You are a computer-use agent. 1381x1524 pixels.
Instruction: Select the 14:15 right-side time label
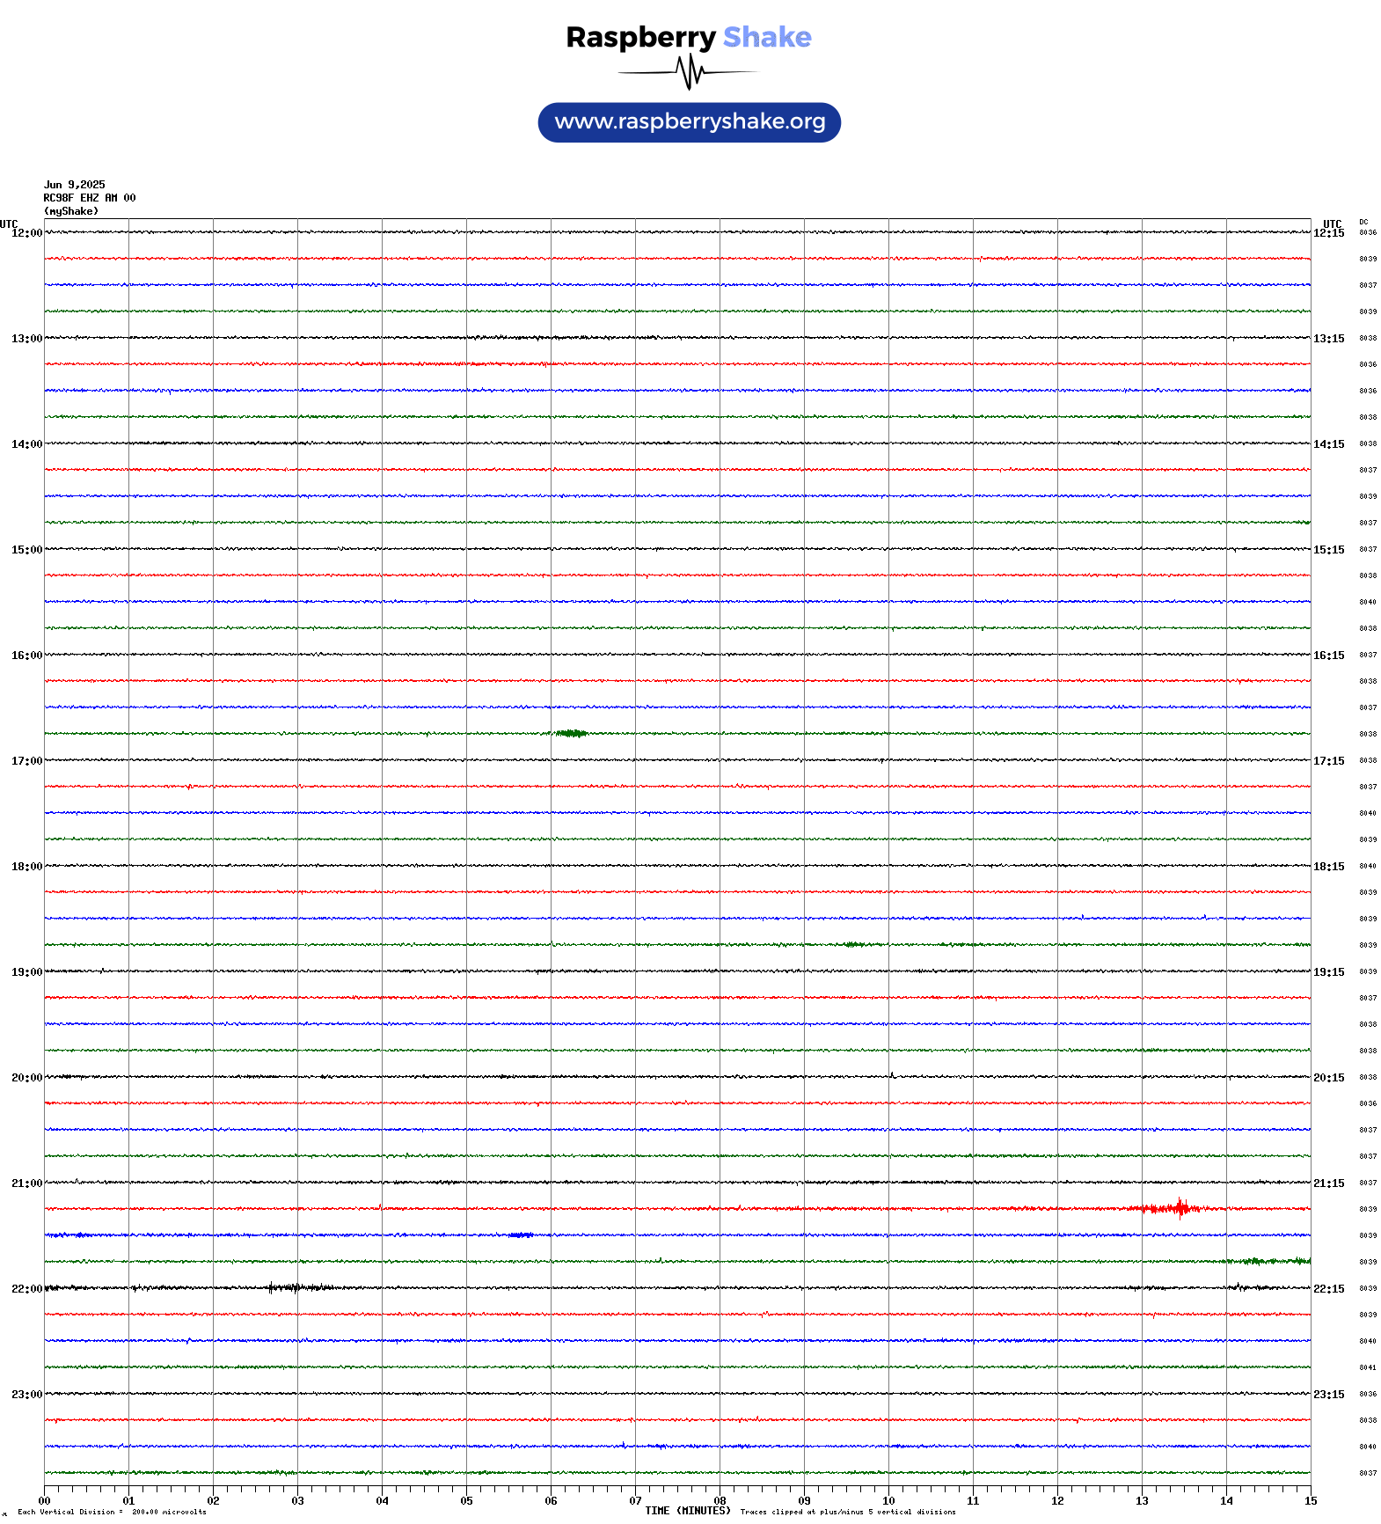(1329, 444)
